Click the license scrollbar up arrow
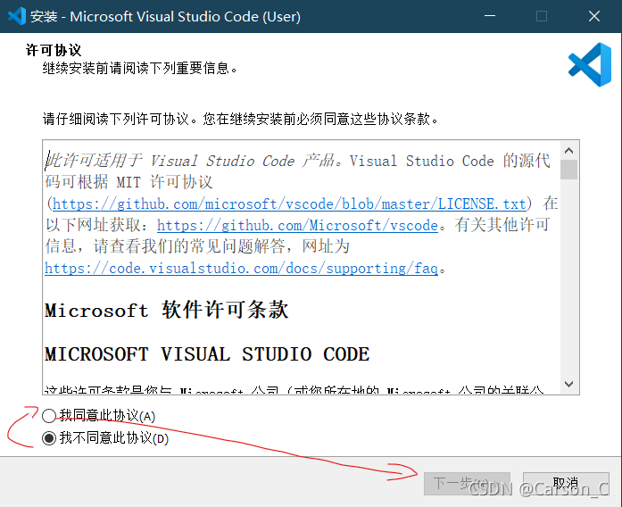This screenshot has height=507, width=622. (568, 150)
